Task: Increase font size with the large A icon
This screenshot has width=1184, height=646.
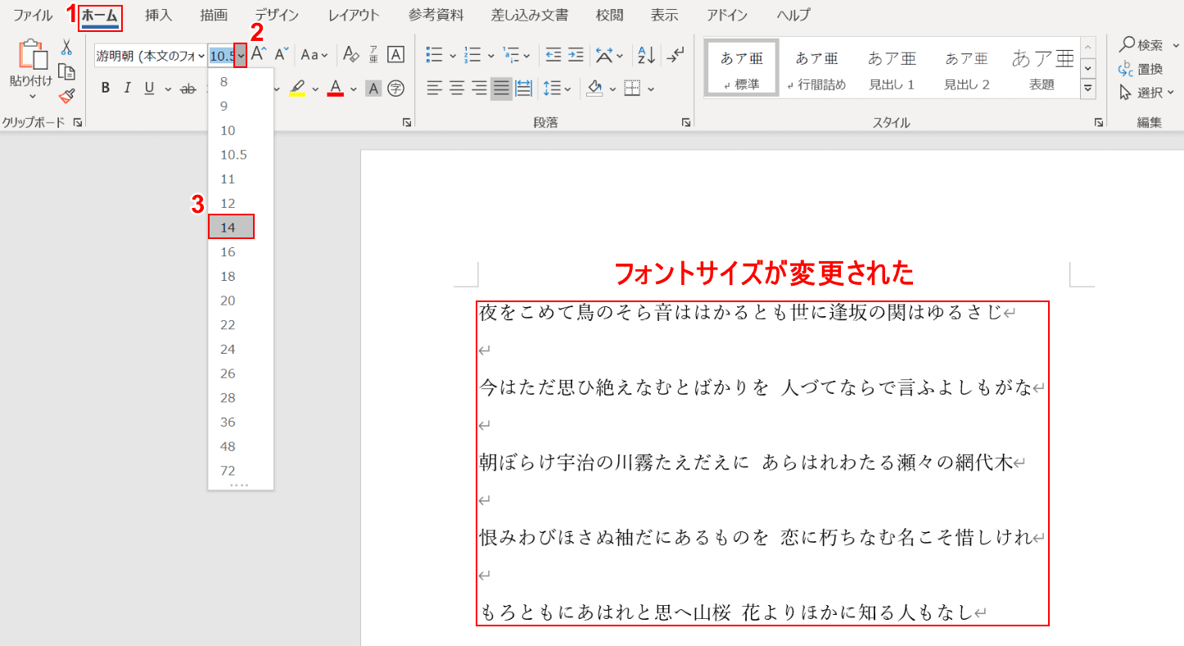Action: click(259, 55)
